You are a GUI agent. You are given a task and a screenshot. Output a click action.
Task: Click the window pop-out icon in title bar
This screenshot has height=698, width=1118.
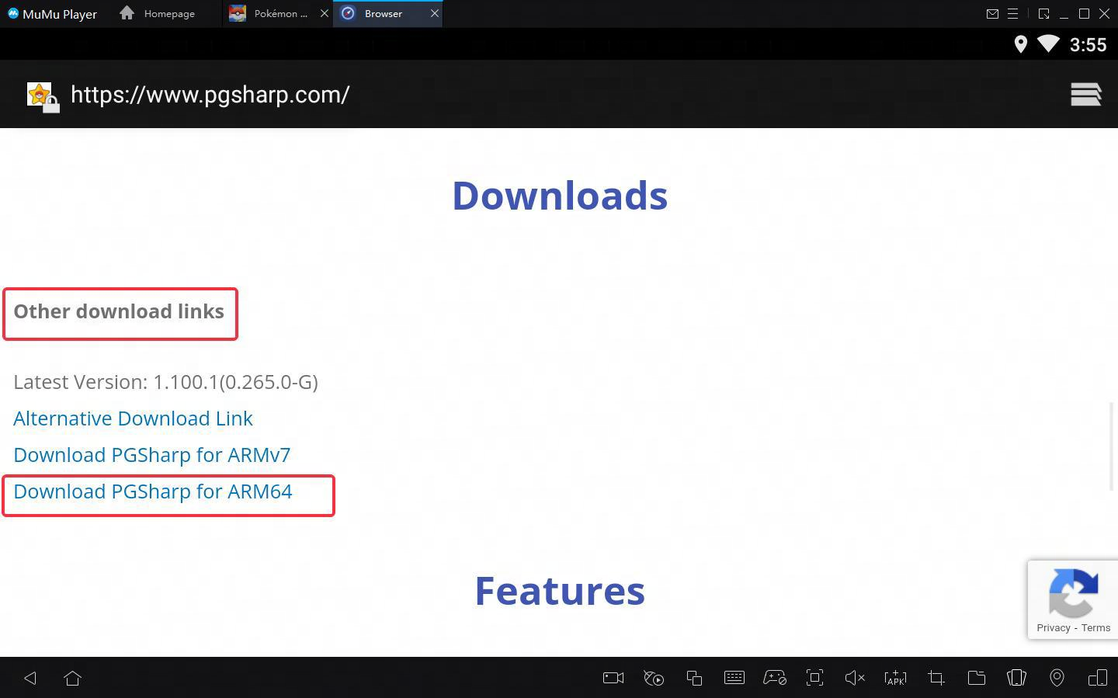tap(1043, 13)
